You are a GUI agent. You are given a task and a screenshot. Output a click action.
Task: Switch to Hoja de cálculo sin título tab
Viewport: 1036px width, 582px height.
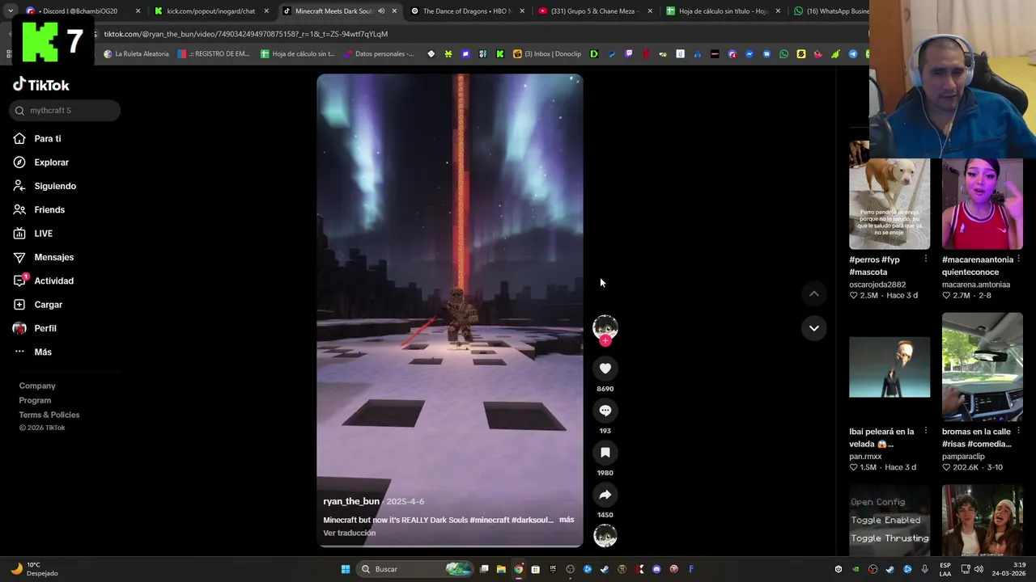[722, 11]
